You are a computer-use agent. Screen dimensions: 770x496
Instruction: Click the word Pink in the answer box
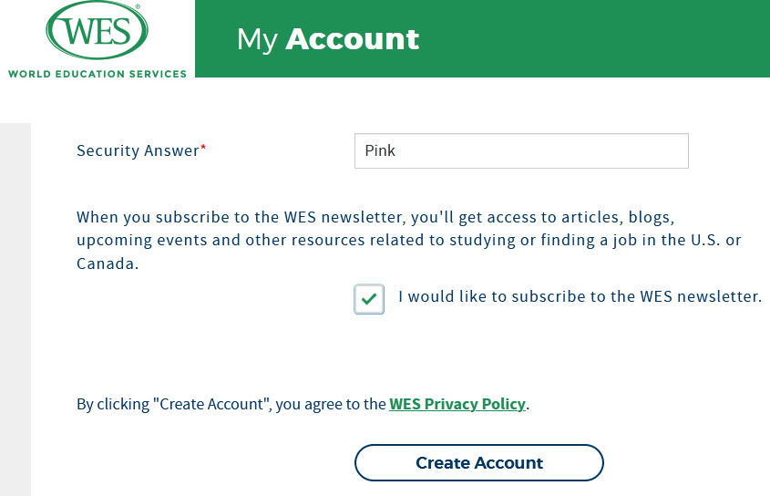point(380,151)
